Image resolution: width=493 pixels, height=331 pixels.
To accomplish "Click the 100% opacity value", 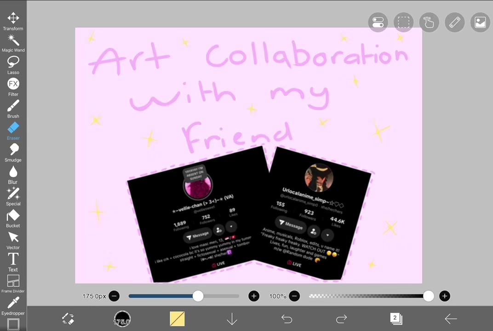I will pyautogui.click(x=278, y=296).
